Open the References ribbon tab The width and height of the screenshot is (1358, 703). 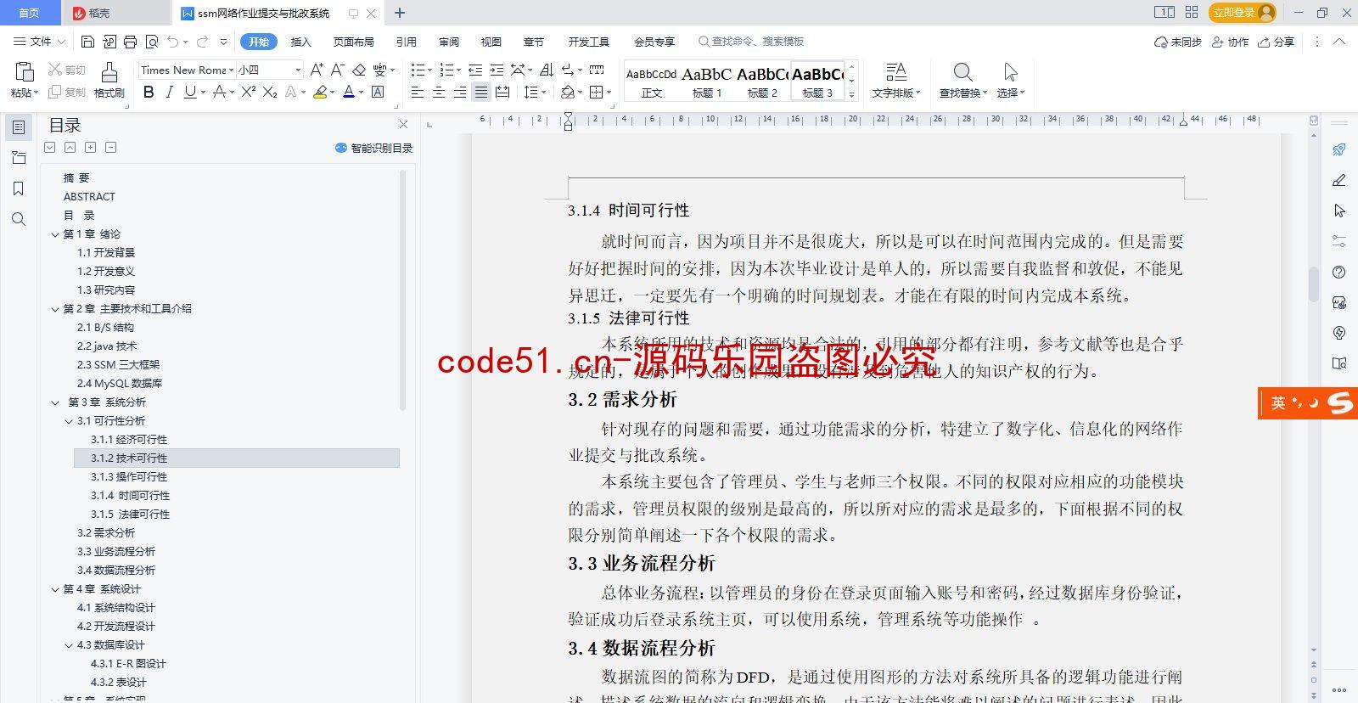click(x=407, y=42)
